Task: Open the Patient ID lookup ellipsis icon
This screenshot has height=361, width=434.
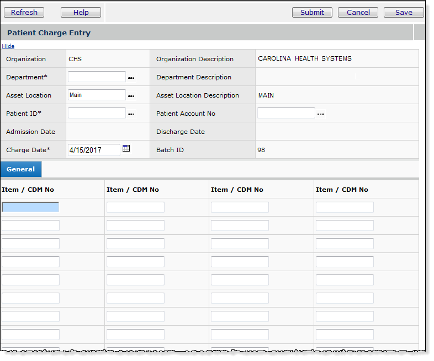Action: [131, 115]
